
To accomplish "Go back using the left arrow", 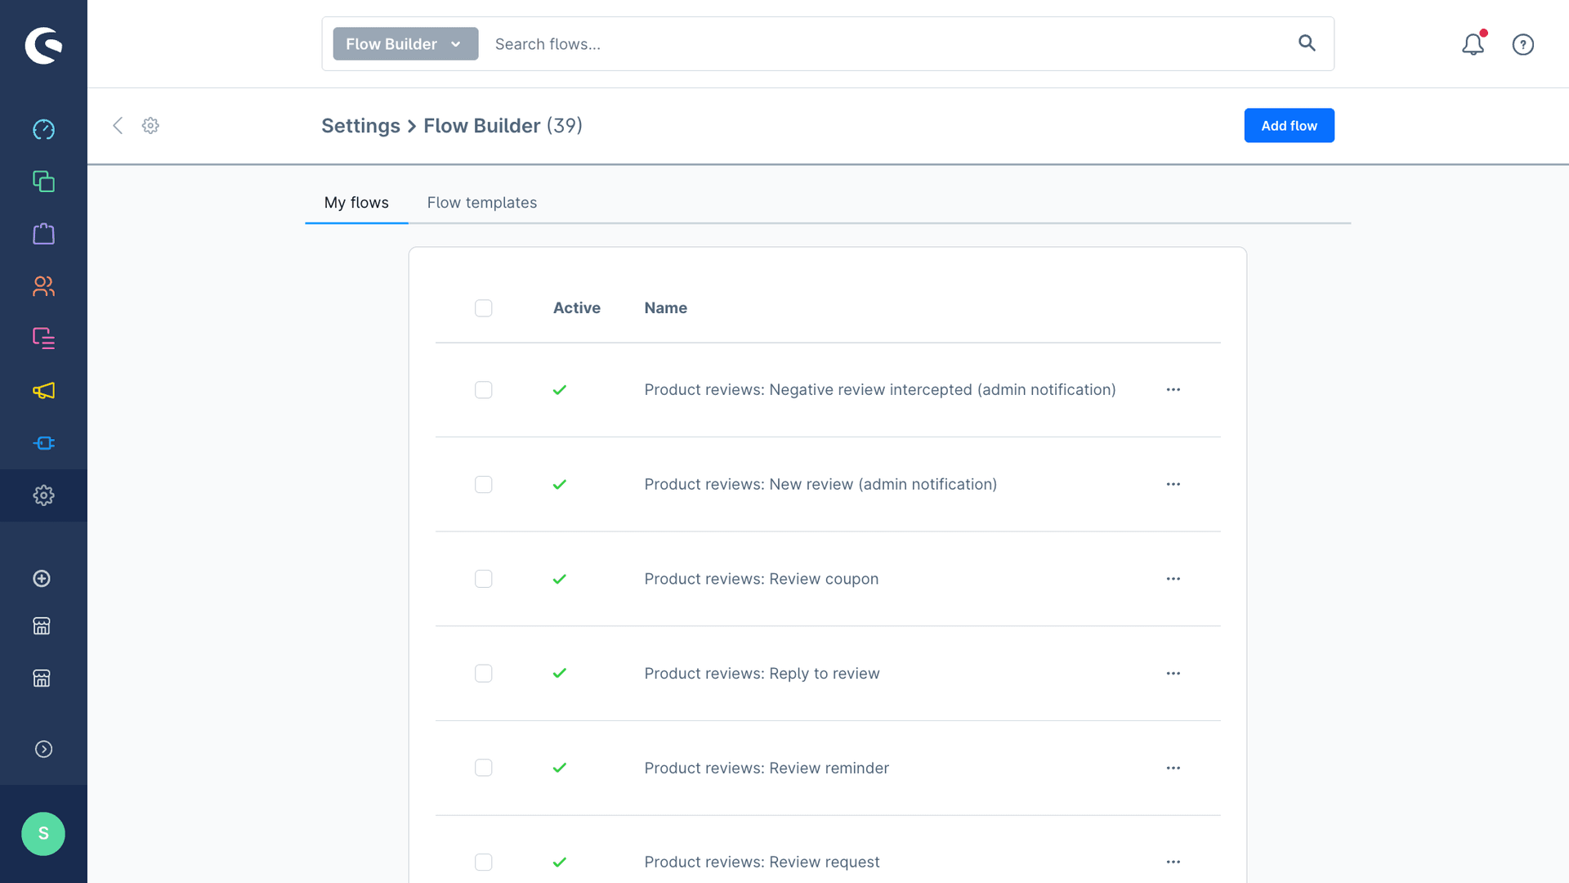I will [x=118, y=125].
